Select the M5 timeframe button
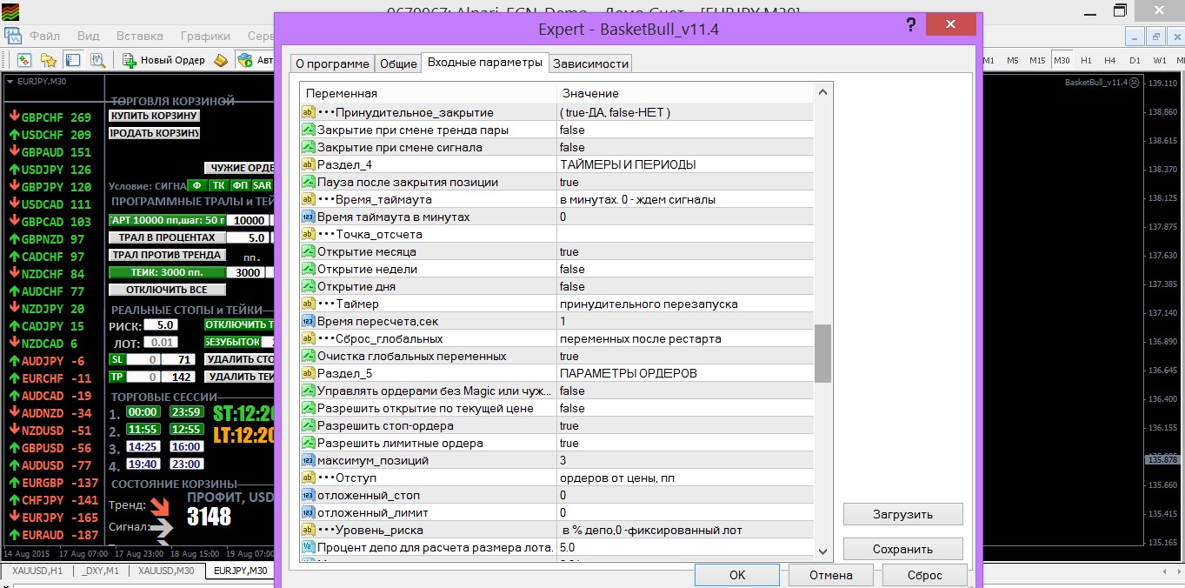Viewport: 1185px width, 588px height. pos(1013,60)
